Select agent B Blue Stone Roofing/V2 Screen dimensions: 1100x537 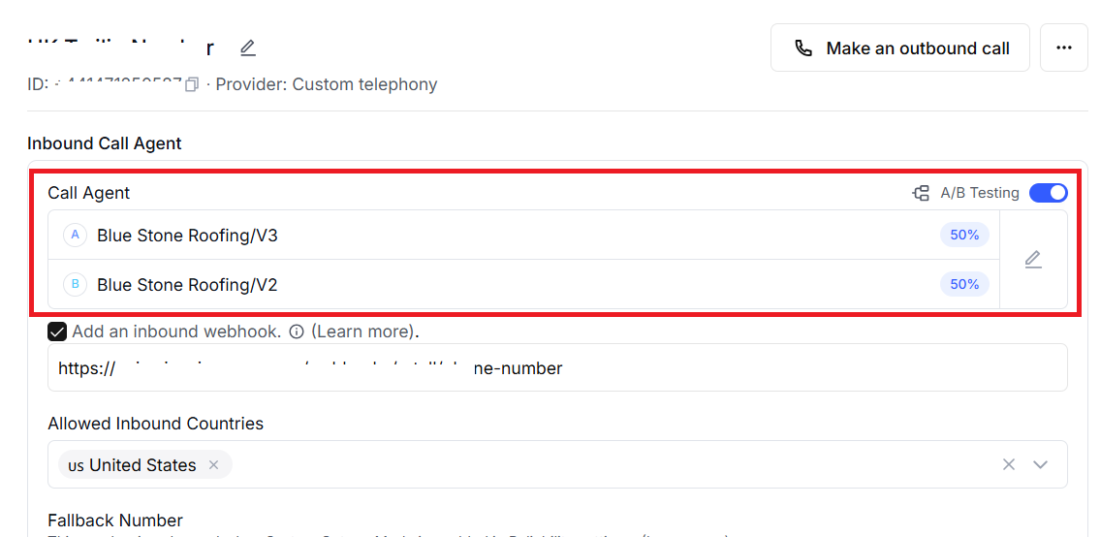pyautogui.click(x=523, y=284)
